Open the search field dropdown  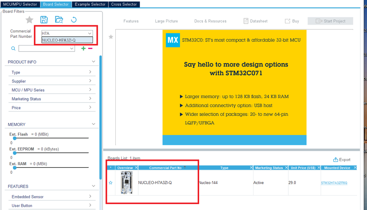coord(72,48)
